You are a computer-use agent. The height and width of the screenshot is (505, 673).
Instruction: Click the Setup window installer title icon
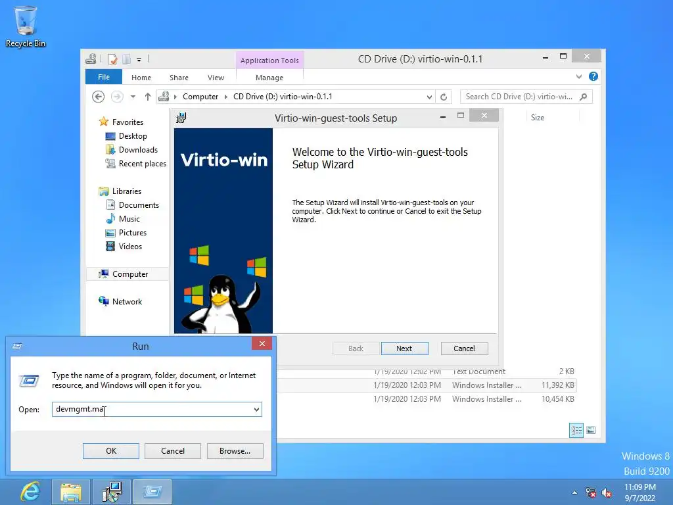(x=181, y=118)
